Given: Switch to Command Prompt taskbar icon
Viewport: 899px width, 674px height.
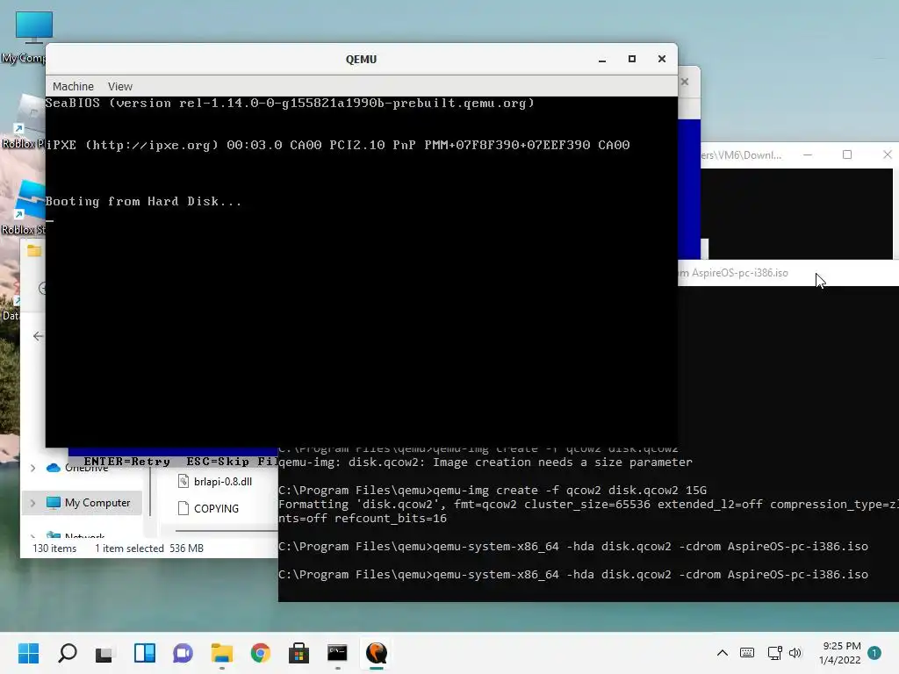Looking at the screenshot, I should (x=337, y=653).
